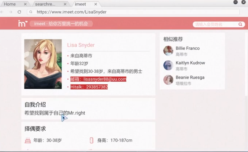Switch to the Home tab

(x=10, y=4)
